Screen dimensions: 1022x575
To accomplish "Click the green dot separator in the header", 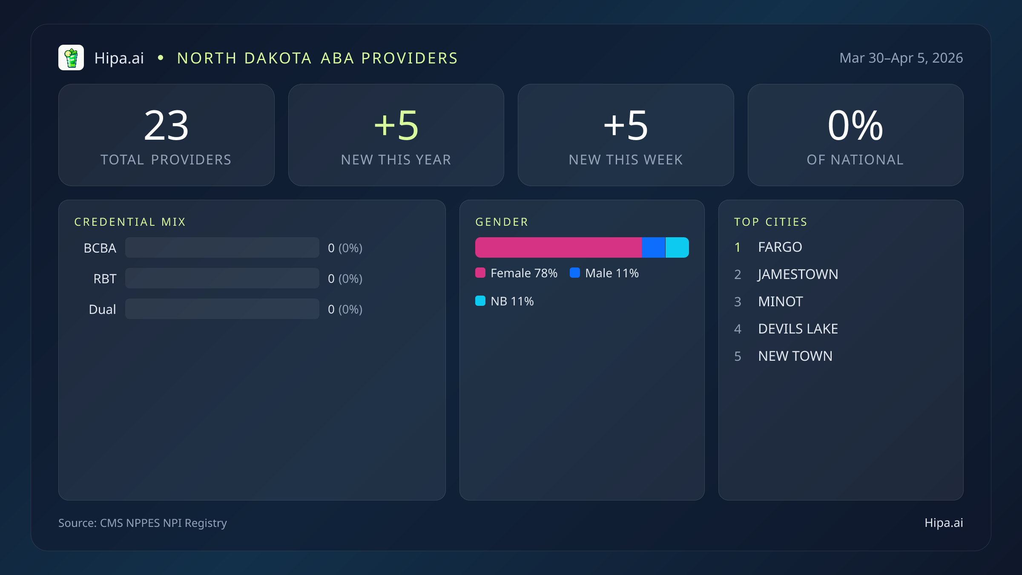I will point(161,58).
